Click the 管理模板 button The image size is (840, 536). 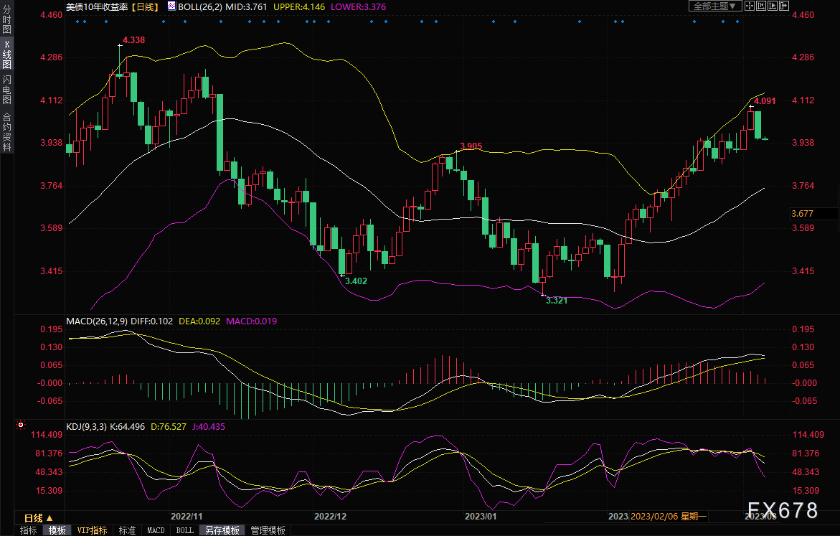coord(268,530)
